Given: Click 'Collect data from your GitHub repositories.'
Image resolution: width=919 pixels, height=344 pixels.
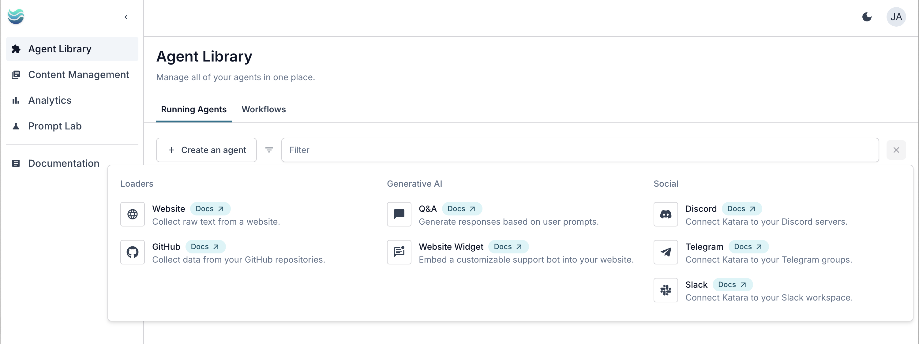Looking at the screenshot, I should (239, 260).
